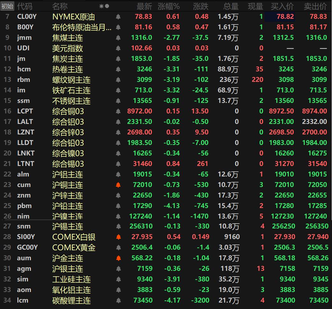Click the 代码 column header
This screenshot has height=309, width=332.
point(25,6)
